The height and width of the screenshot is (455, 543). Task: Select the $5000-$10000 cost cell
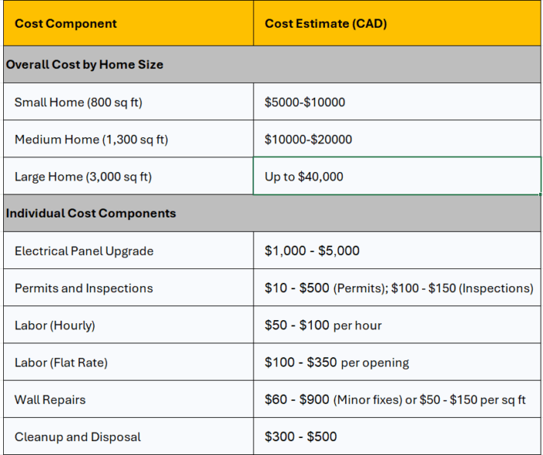pos(397,102)
